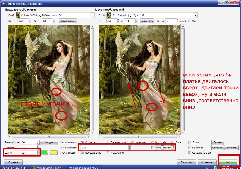Image resolution: width=241 pixels, height=169 pixels.
Task: Click the destination Подогнать button
Action: (147, 21)
